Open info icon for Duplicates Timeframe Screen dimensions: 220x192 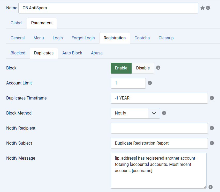click(x=212, y=98)
